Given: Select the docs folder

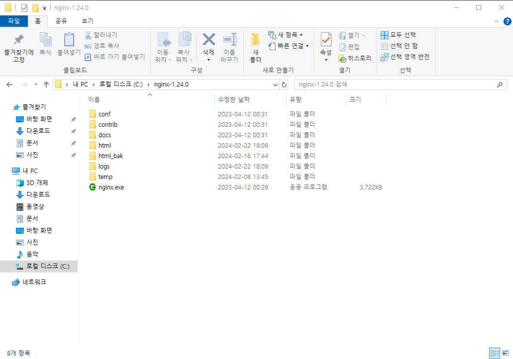Looking at the screenshot, I should point(104,135).
